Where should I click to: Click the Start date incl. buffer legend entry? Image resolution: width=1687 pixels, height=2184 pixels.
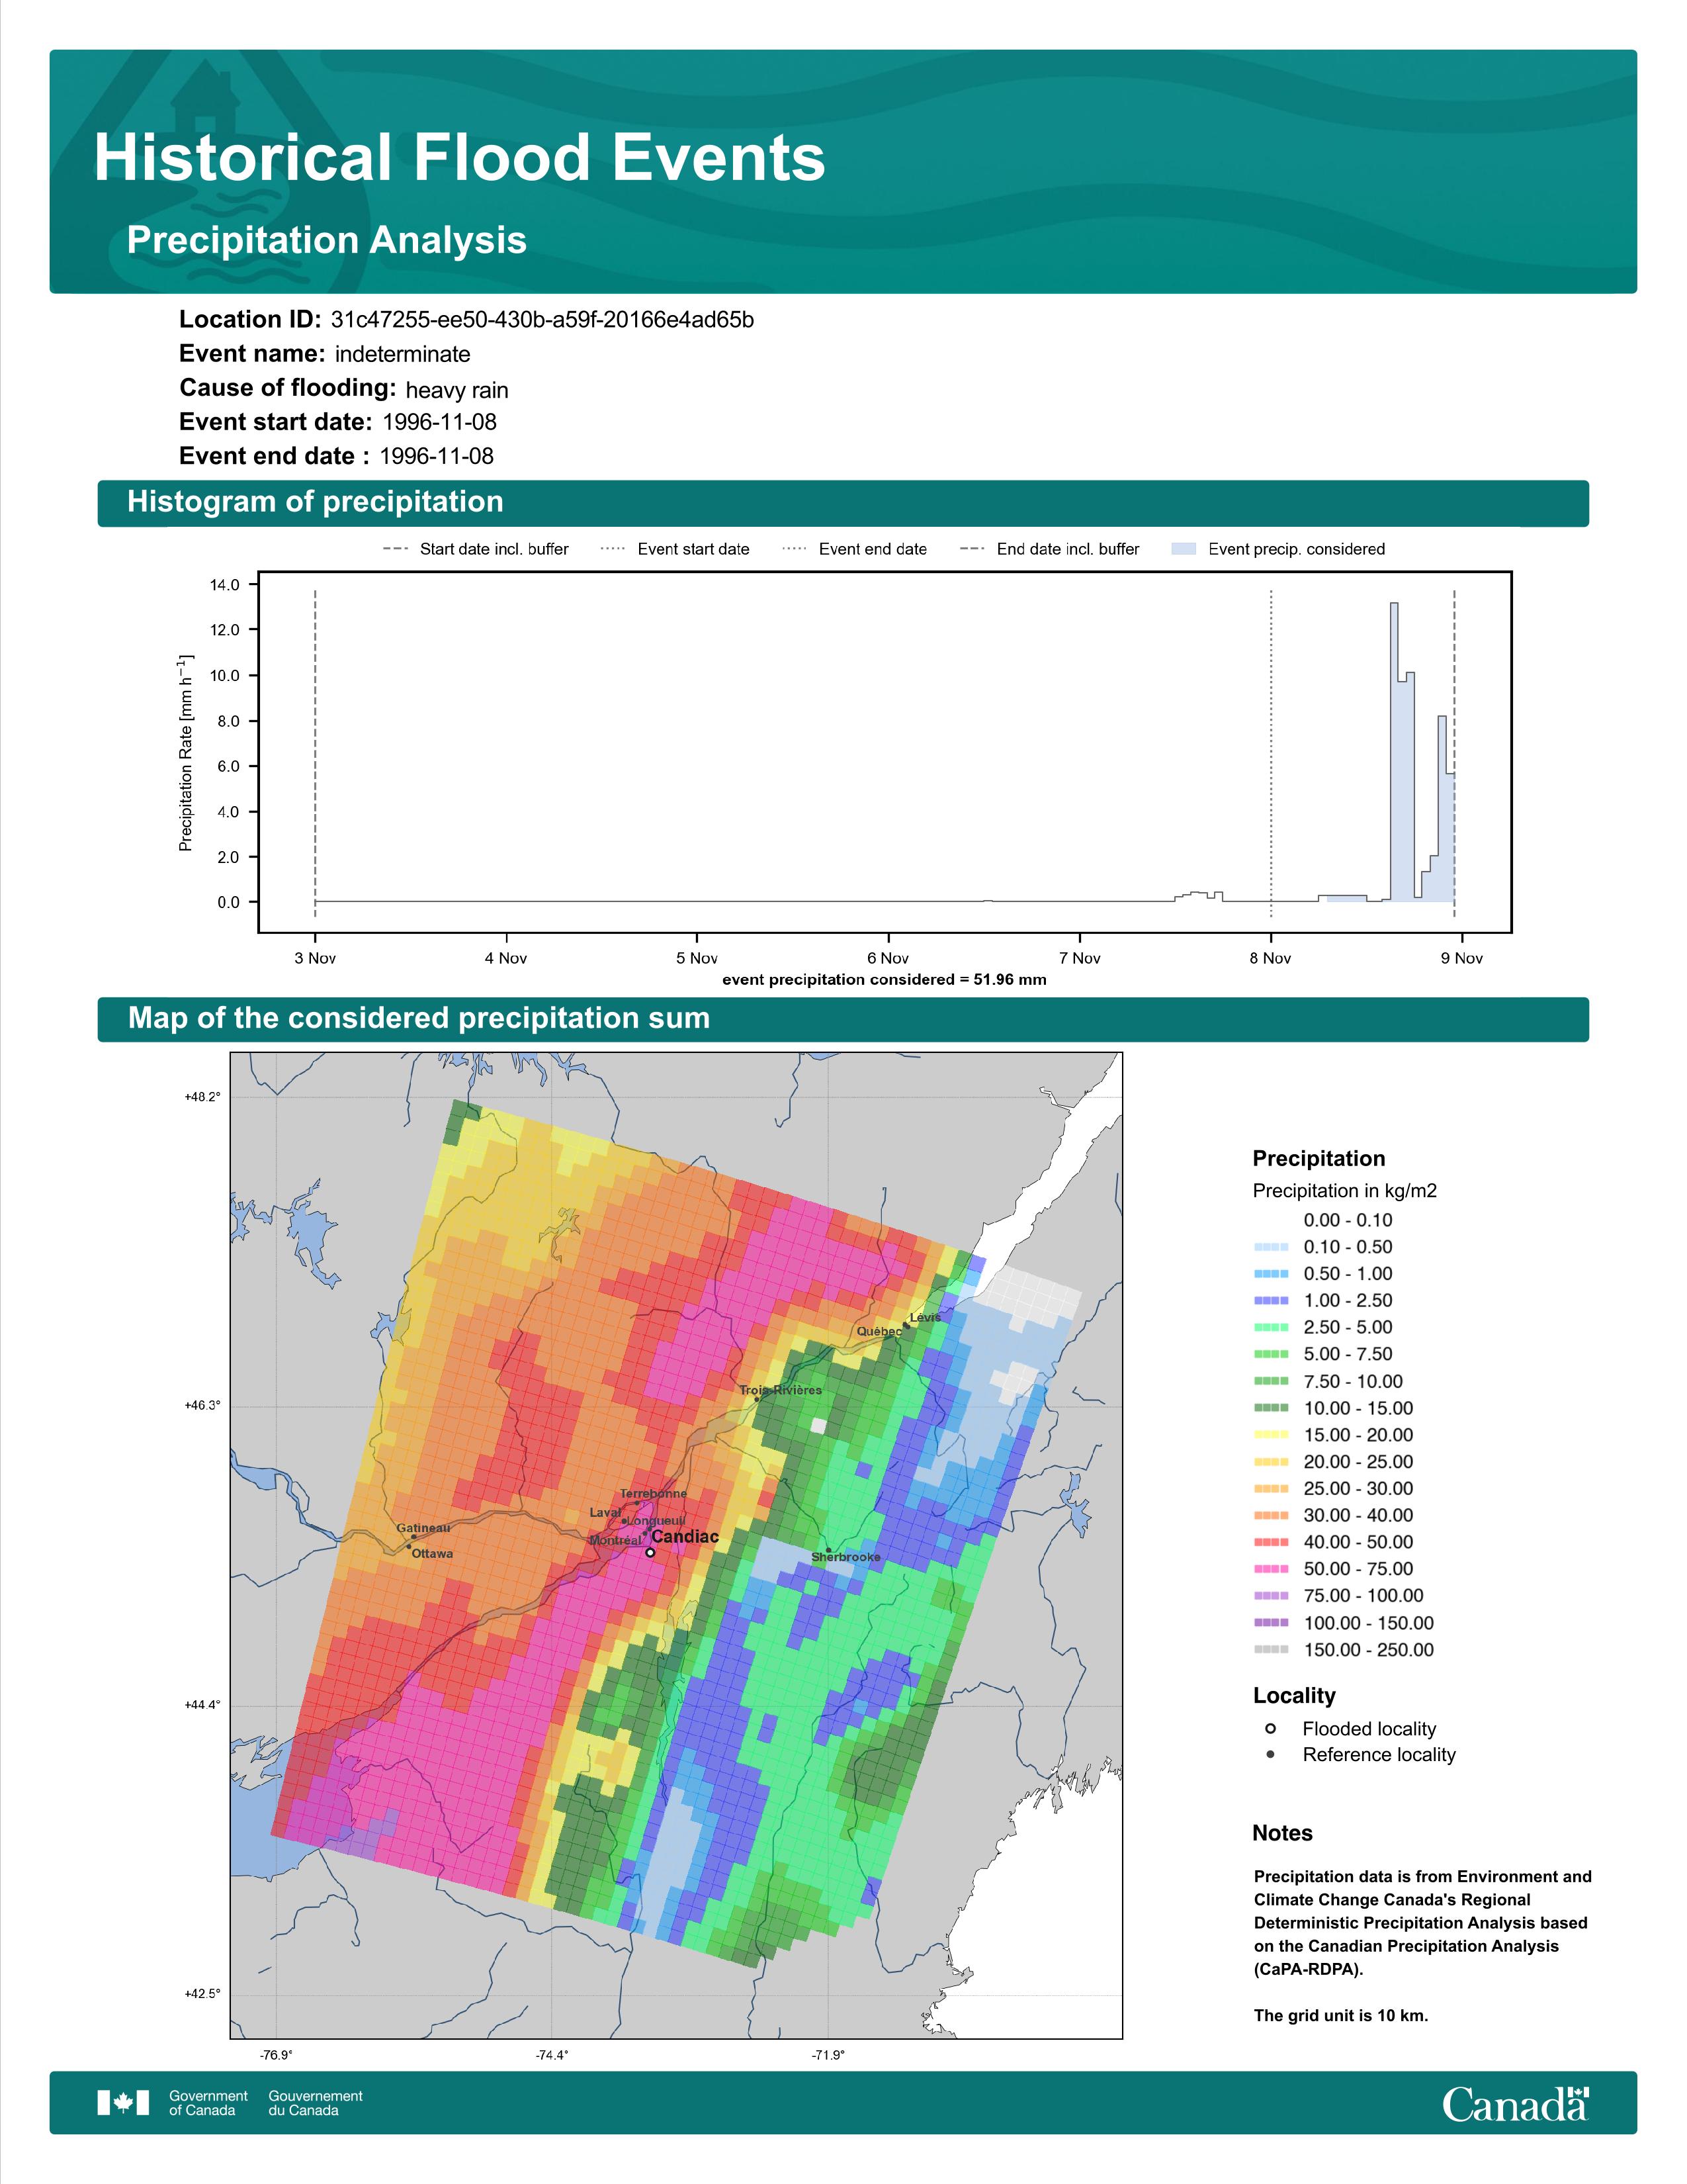point(476,549)
